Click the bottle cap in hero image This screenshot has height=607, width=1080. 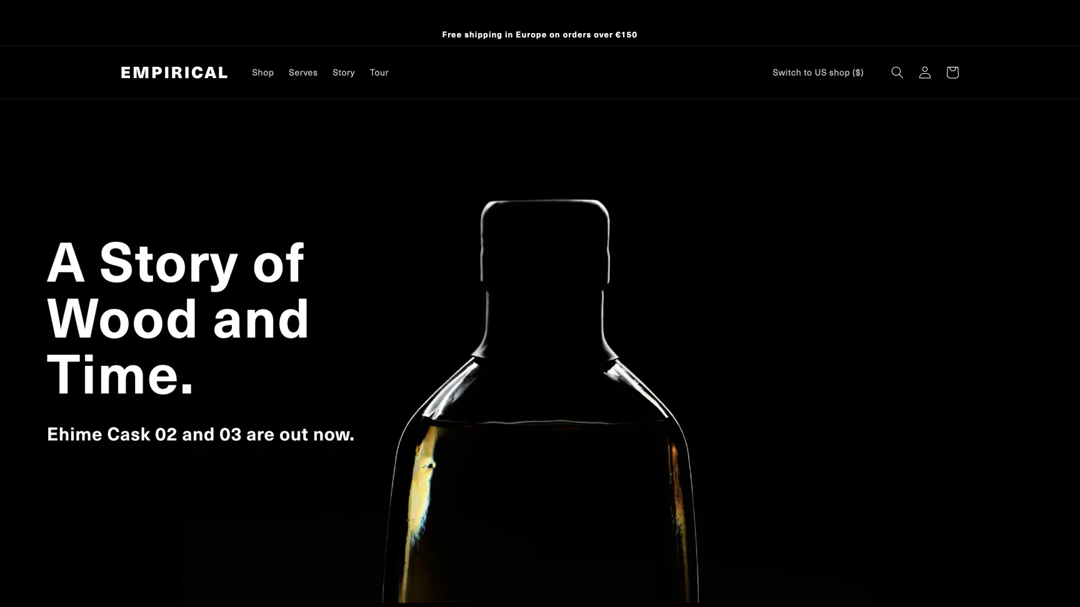coord(545,240)
